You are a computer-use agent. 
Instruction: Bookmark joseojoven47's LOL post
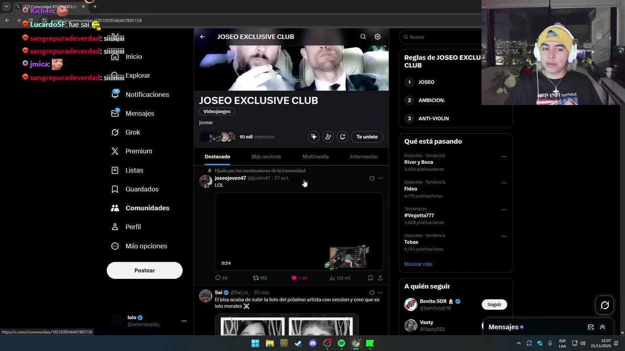click(x=370, y=278)
